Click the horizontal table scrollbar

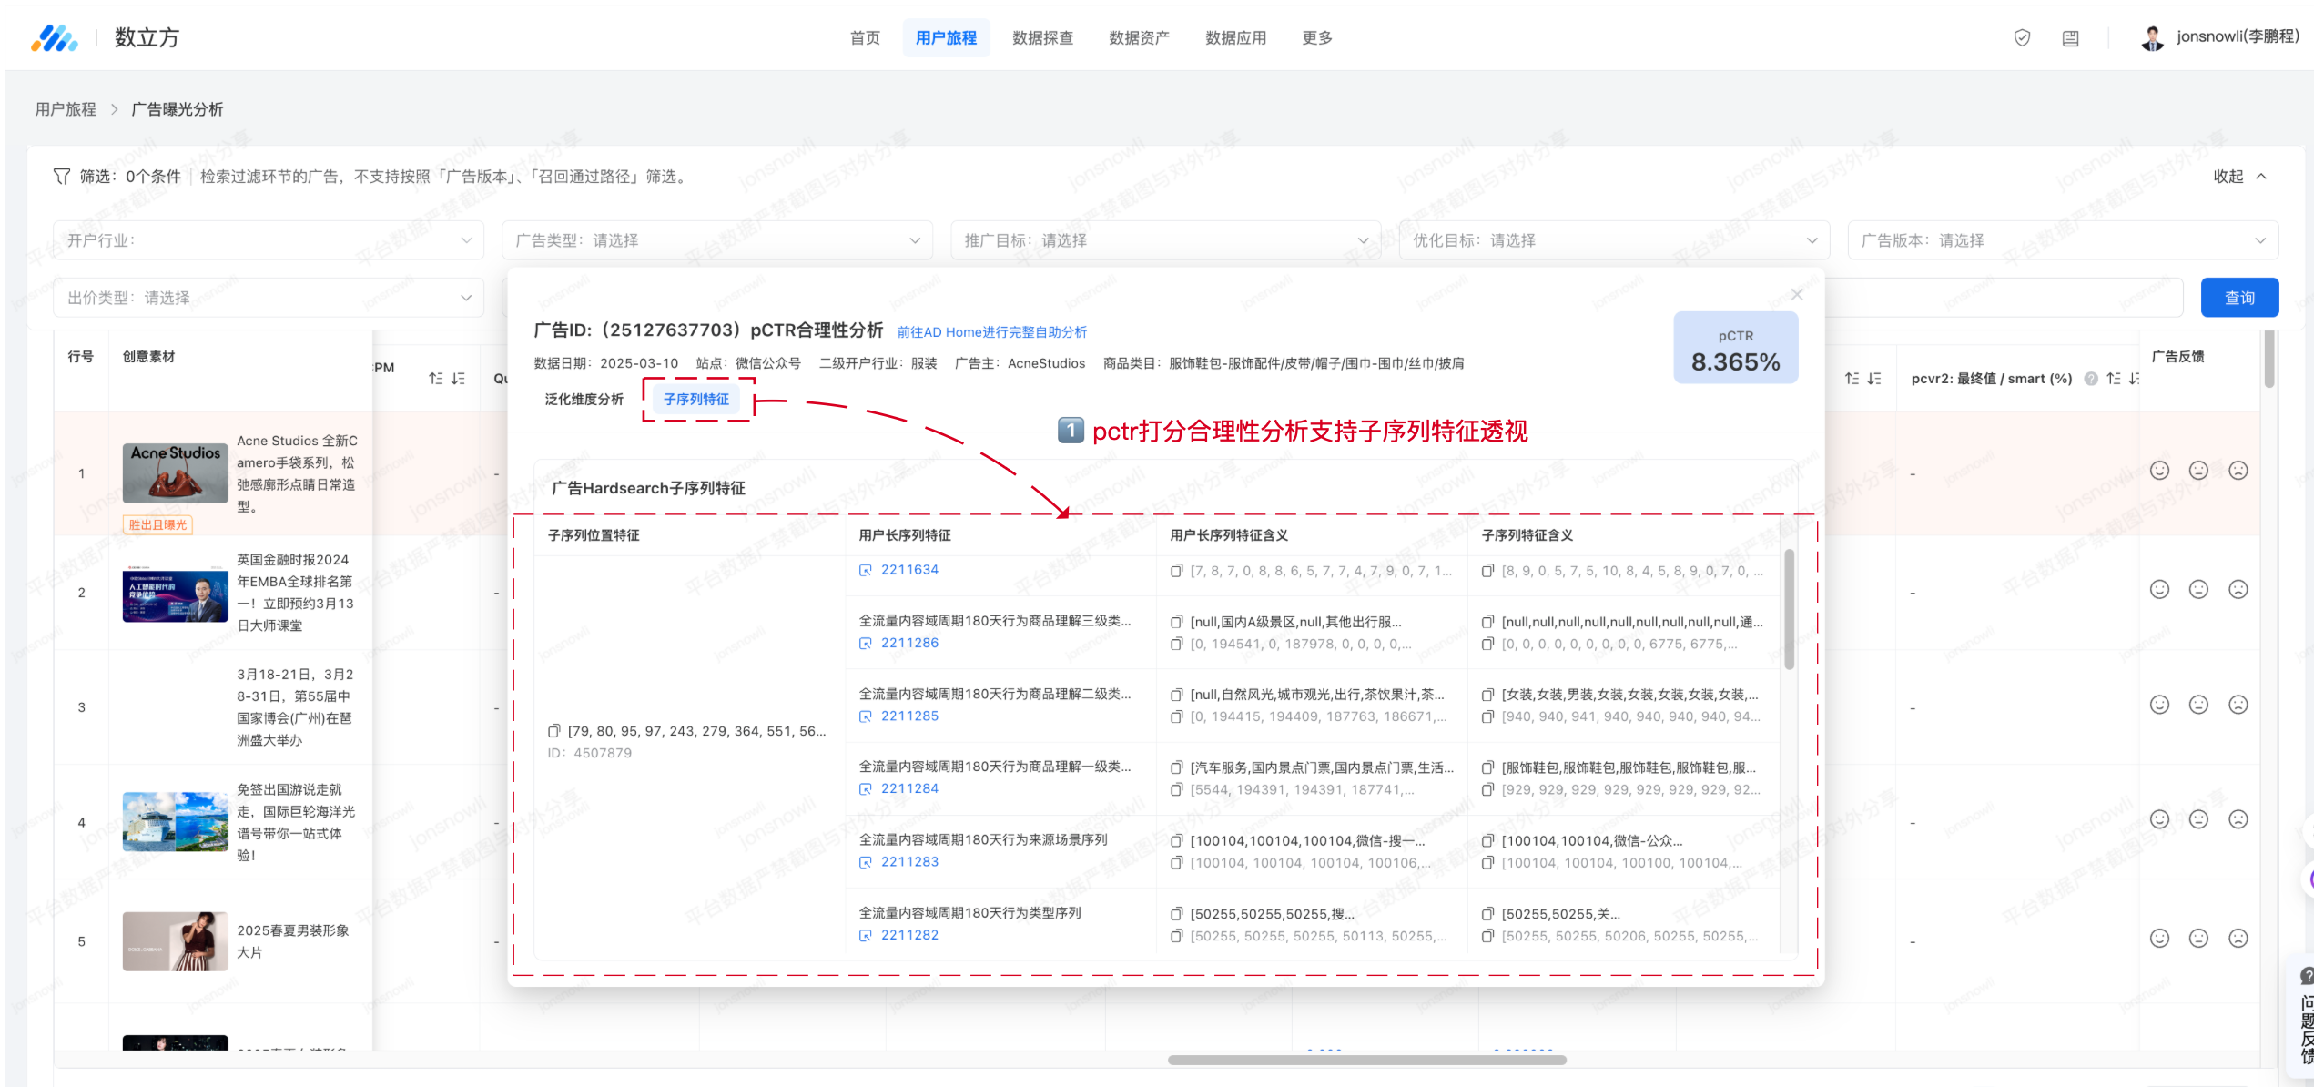1365,1060
